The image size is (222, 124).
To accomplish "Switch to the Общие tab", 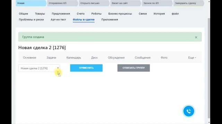I will pyautogui.click(x=23, y=14).
